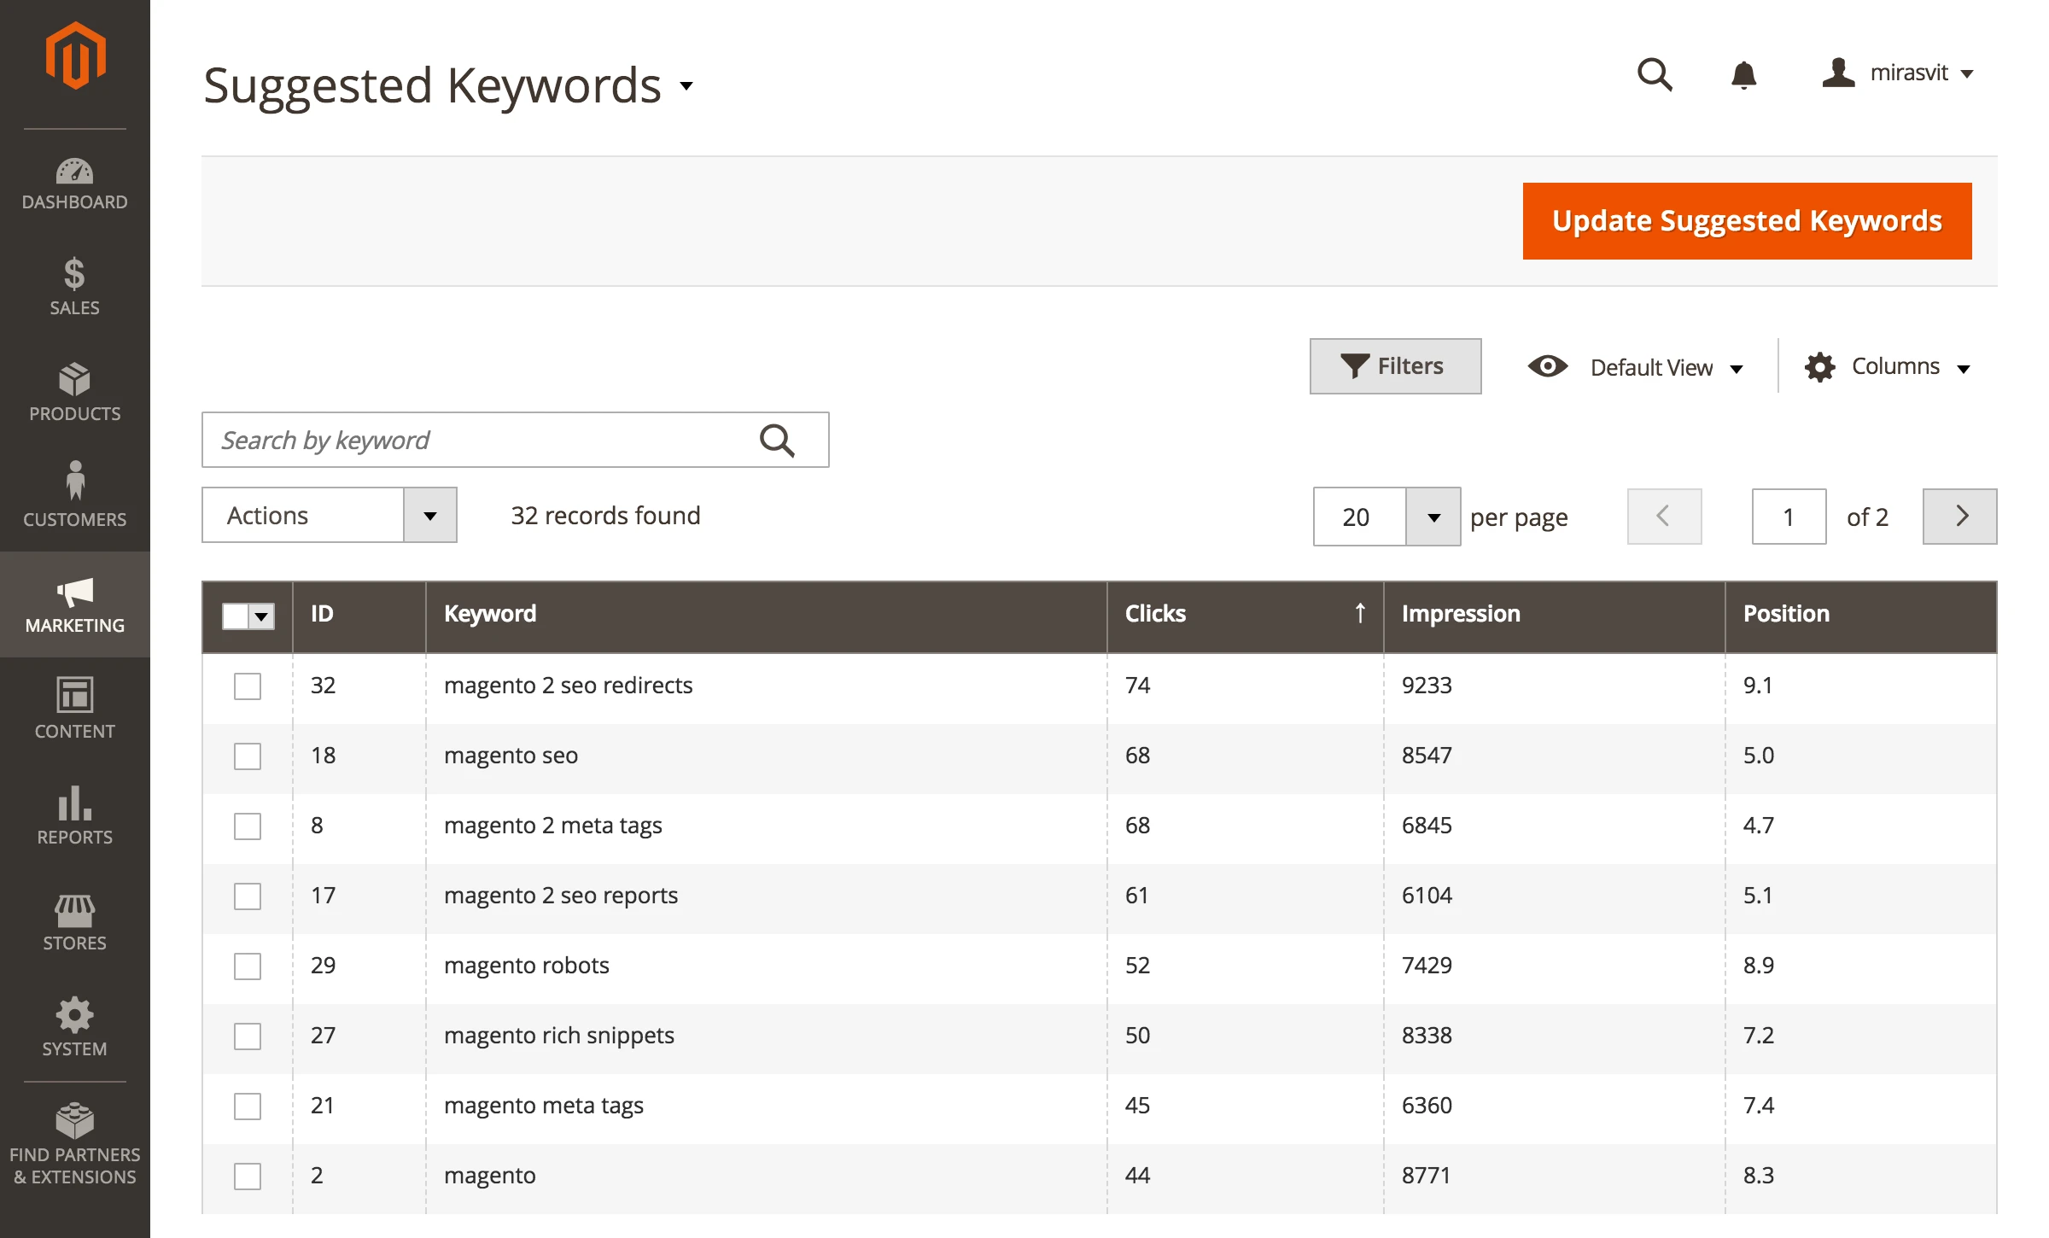Click clicks value 52
Viewport: 2049px width, 1238px height.
(1137, 966)
